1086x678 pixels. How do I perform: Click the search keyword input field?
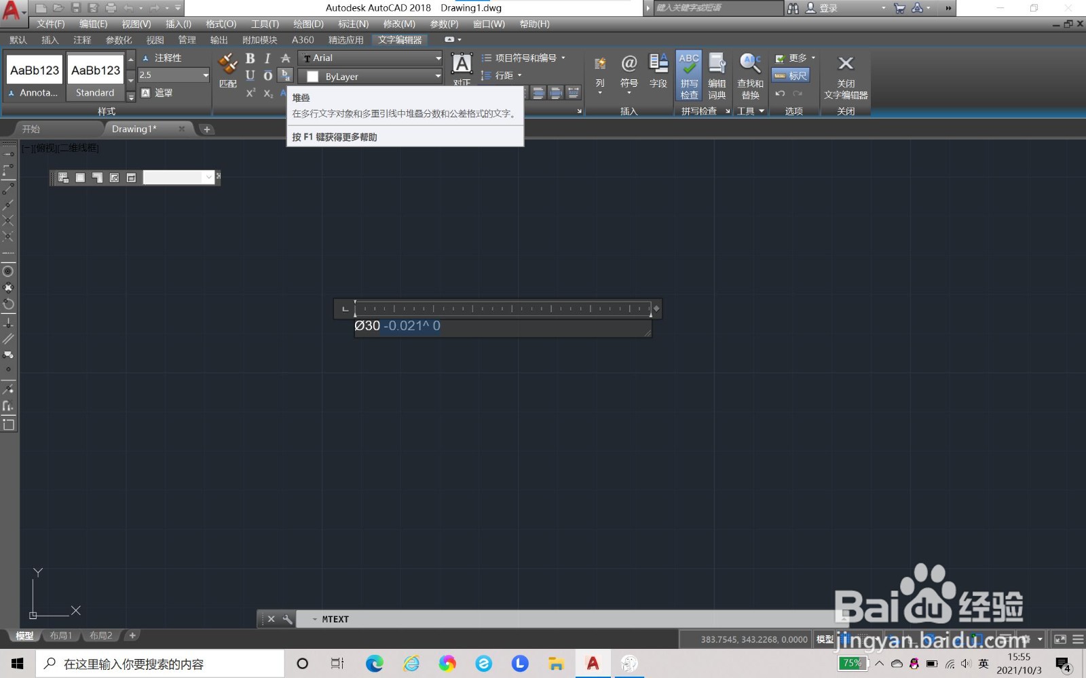(717, 8)
